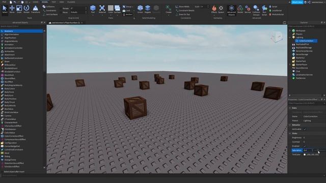This screenshot has width=326, height=183.
Task: Open the Color part swatch
Action: [x=111, y=8]
